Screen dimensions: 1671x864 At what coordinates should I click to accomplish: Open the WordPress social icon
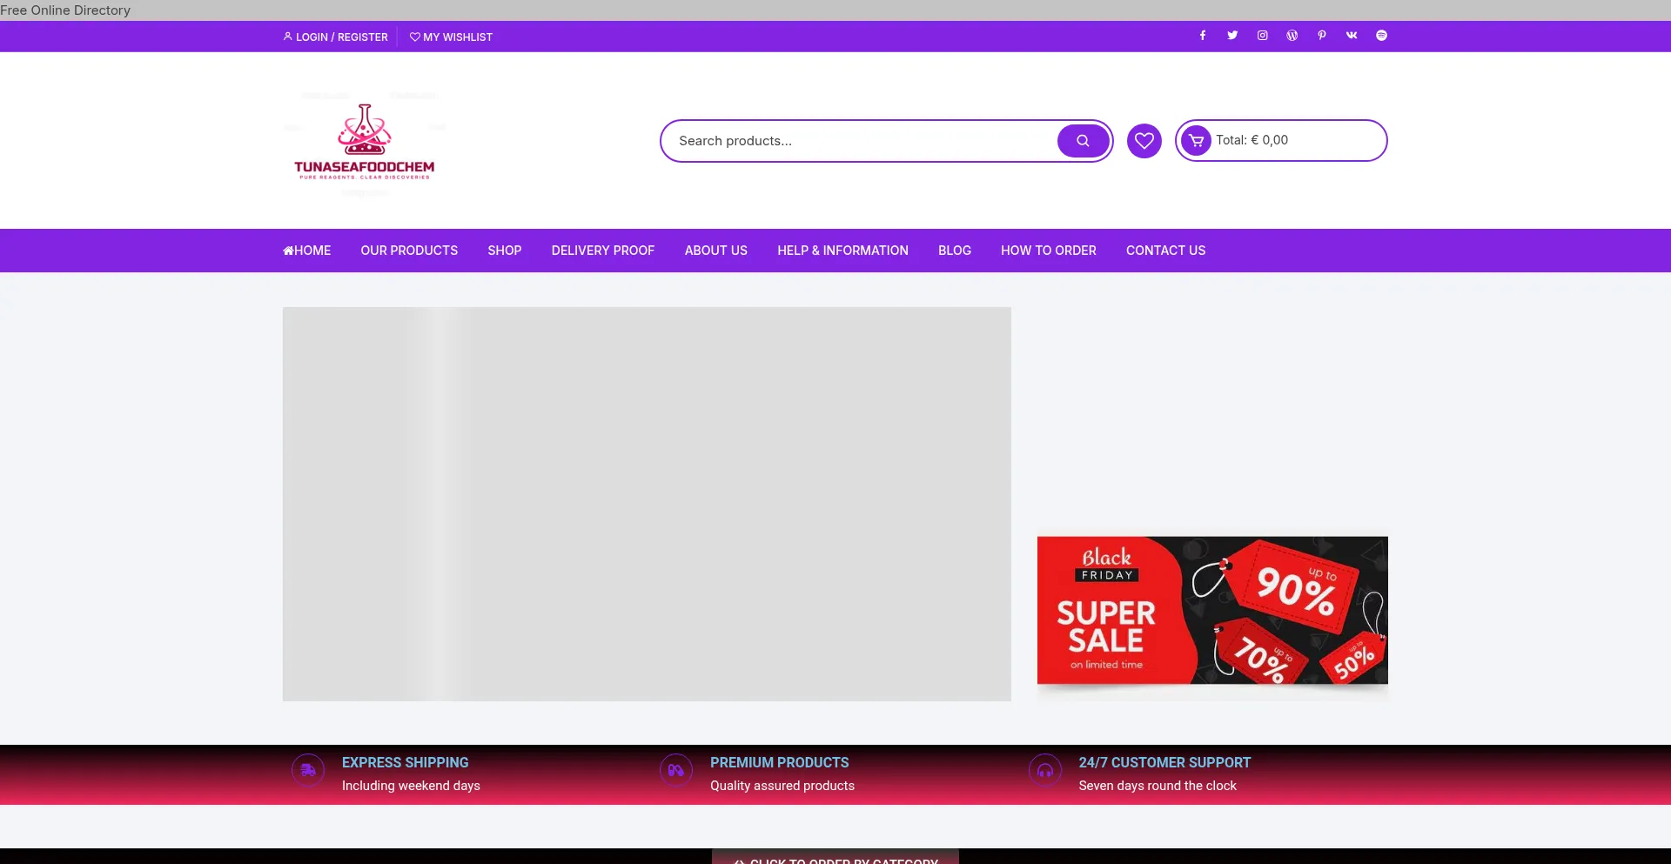coord(1292,36)
